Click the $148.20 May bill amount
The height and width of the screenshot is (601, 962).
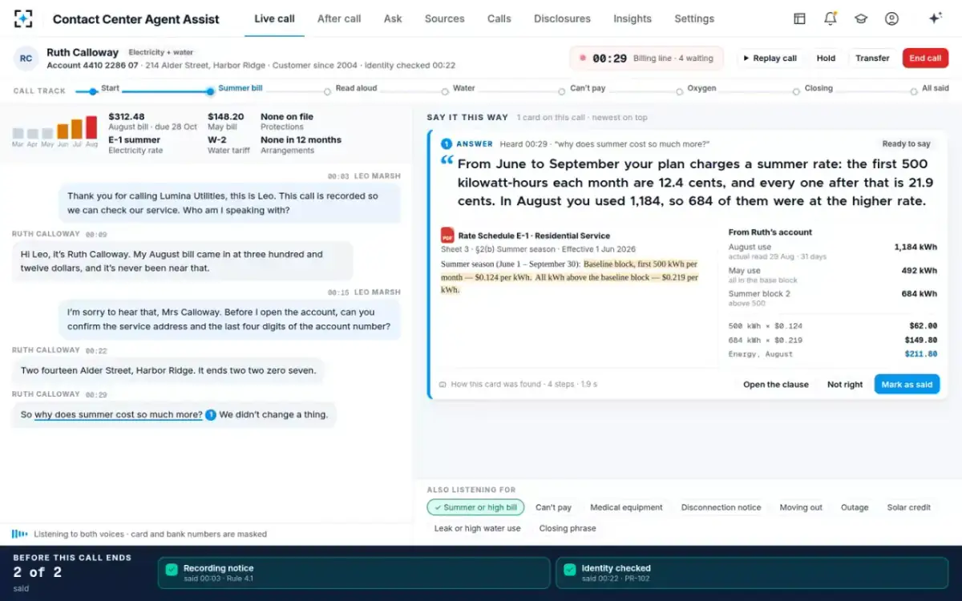225,117
